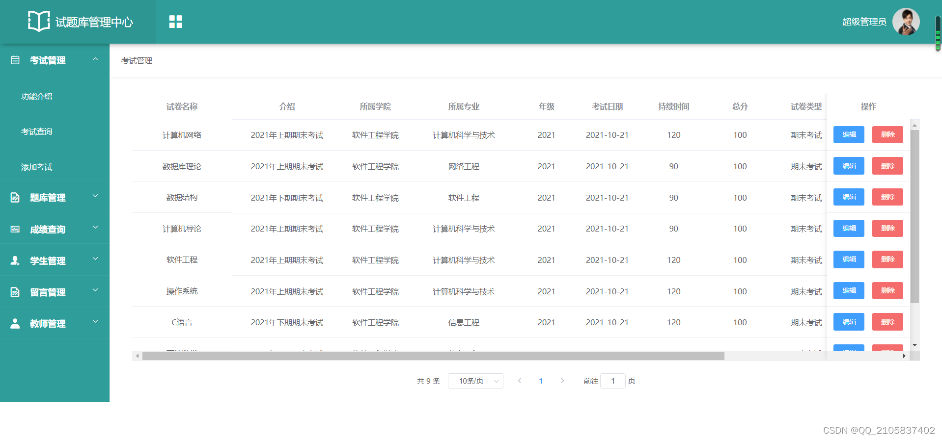This screenshot has width=942, height=440.
Task: Click the 留言管理 document icon
Action: pyautogui.click(x=15, y=292)
